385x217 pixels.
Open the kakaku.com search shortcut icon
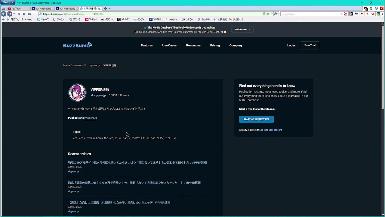(x=356, y=14)
